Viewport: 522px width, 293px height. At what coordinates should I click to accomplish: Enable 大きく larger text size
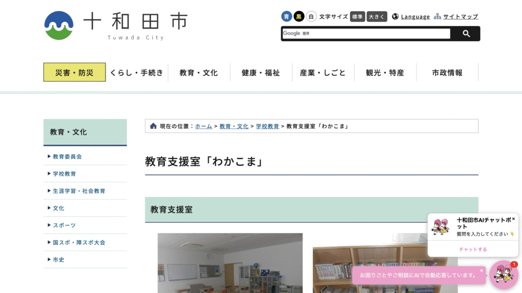377,16
